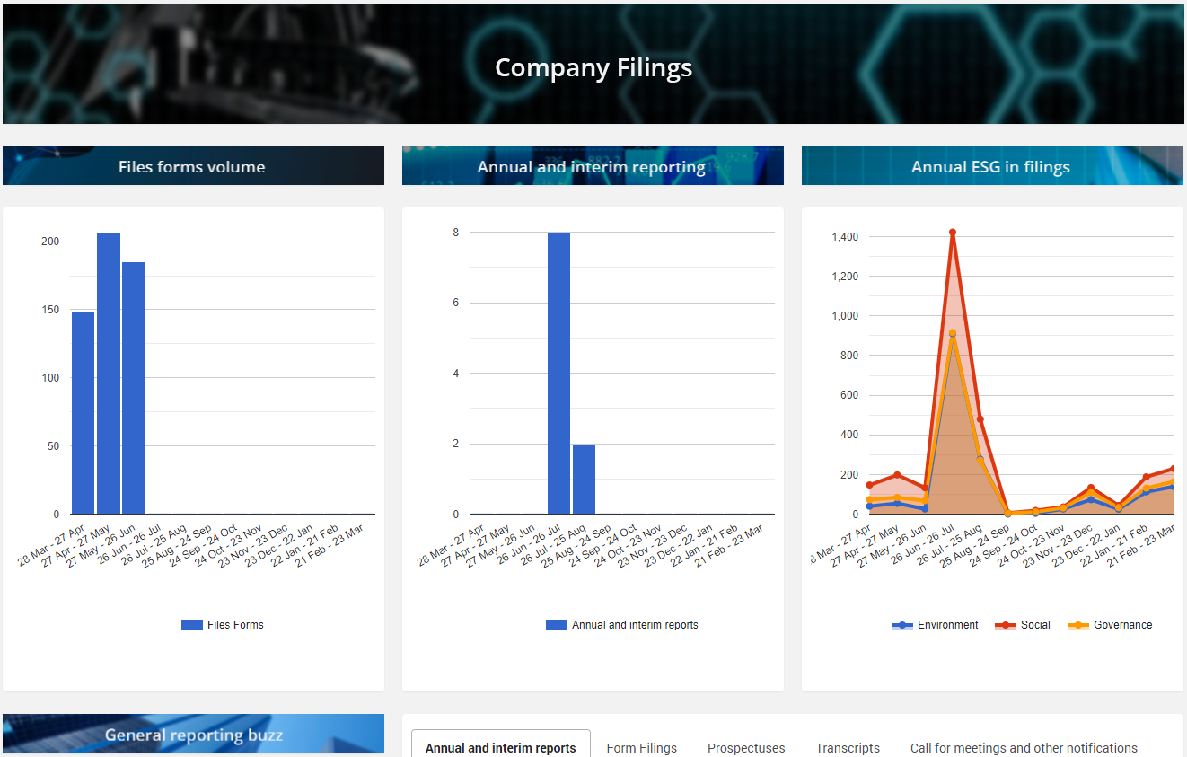Click the 21 Feb - 23 Mar label in Files forms chart
The image size is (1187, 757).
click(x=330, y=545)
